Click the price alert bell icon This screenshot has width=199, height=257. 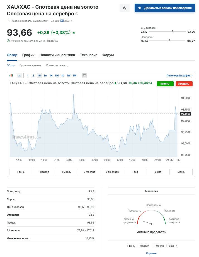click(124, 8)
